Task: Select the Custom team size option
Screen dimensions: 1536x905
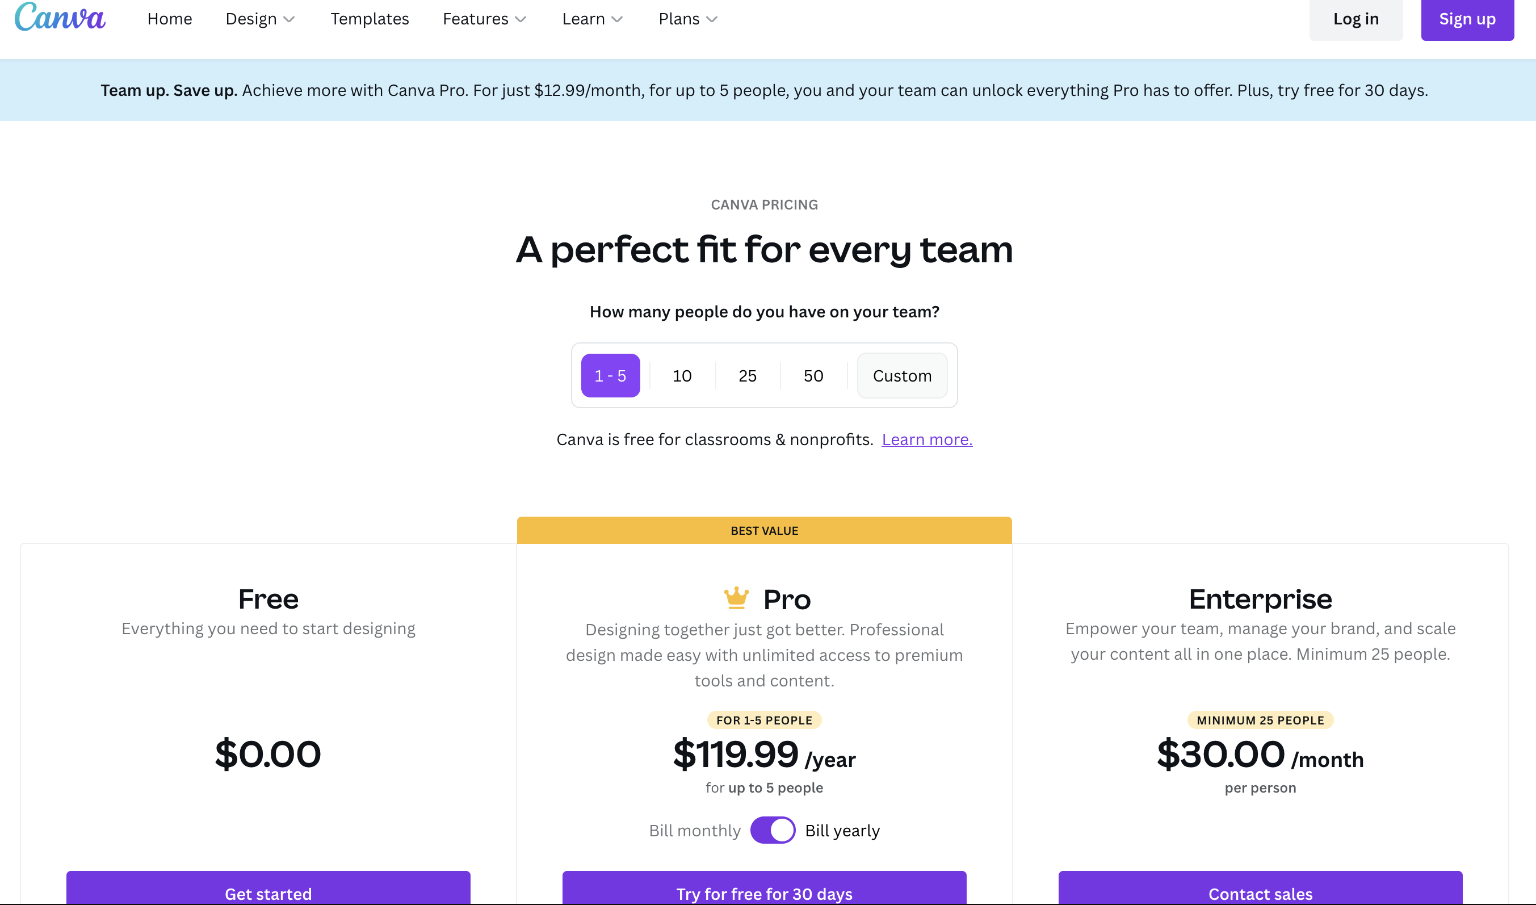Action: coord(903,375)
